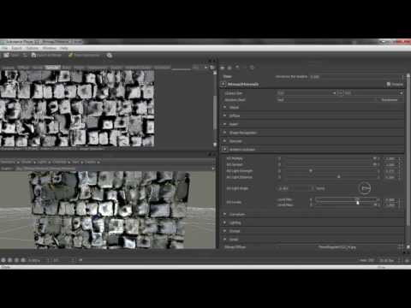Click the AO Light Strength slider handle
The image size is (411, 308).
point(311,170)
